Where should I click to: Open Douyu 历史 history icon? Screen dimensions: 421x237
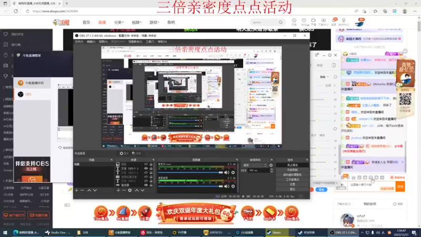pos(294,22)
